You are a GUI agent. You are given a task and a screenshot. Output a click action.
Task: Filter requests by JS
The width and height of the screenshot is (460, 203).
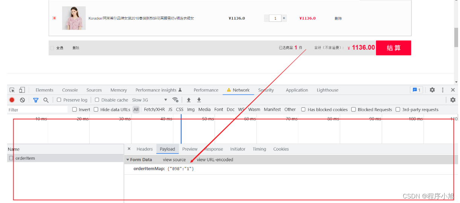[170, 110]
